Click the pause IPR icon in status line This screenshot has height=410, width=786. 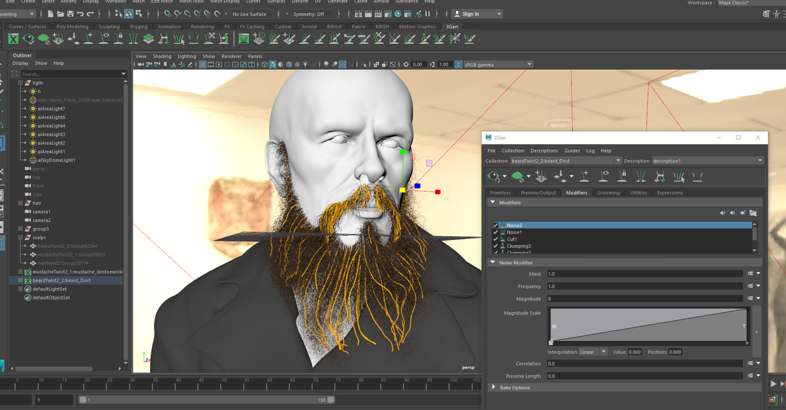pos(427,14)
